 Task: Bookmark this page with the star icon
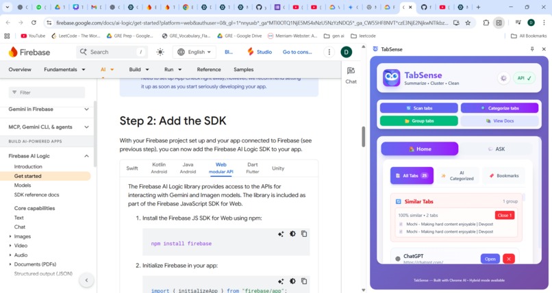pyautogui.click(x=468, y=23)
